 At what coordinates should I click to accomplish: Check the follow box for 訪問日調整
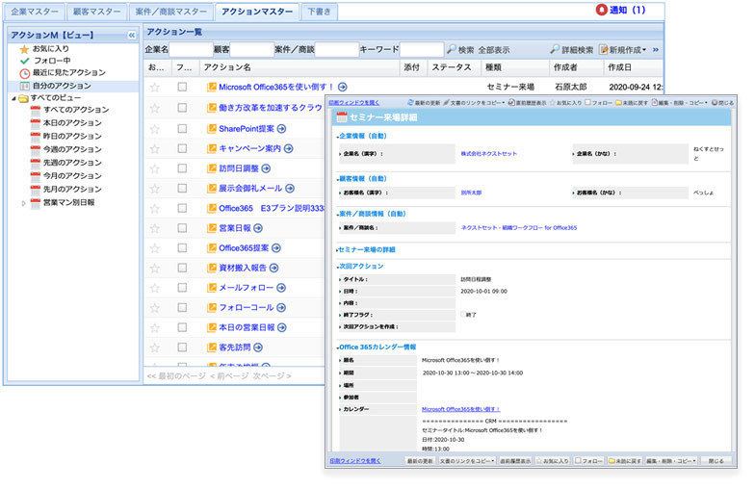click(182, 168)
